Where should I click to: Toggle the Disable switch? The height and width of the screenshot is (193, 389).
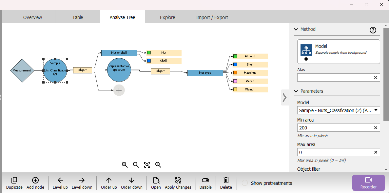(205, 180)
